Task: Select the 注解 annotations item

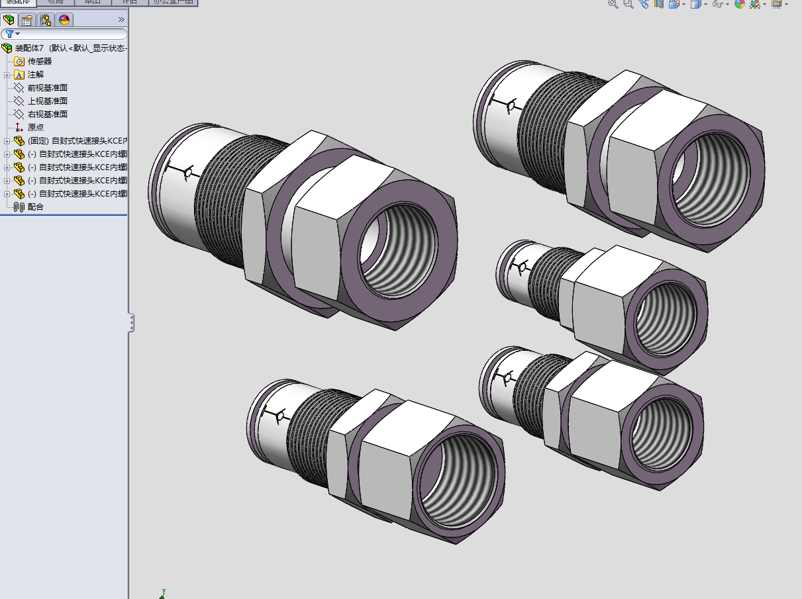Action: click(29, 75)
